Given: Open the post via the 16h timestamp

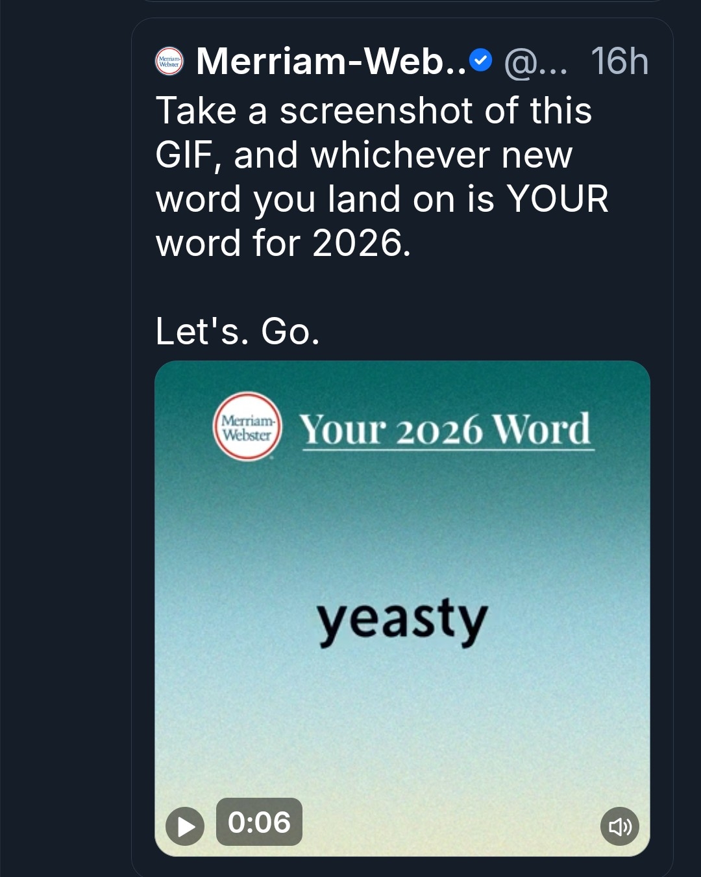Looking at the screenshot, I should (619, 61).
